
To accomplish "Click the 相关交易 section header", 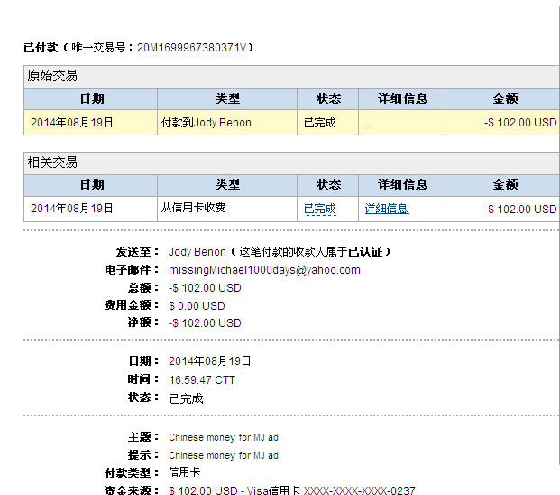I will click(x=52, y=163).
